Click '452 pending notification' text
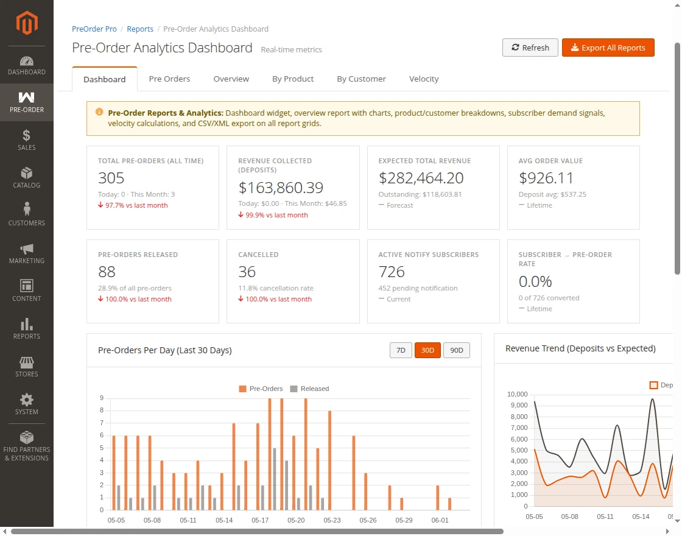The width and height of the screenshot is (682, 536). coord(418,288)
